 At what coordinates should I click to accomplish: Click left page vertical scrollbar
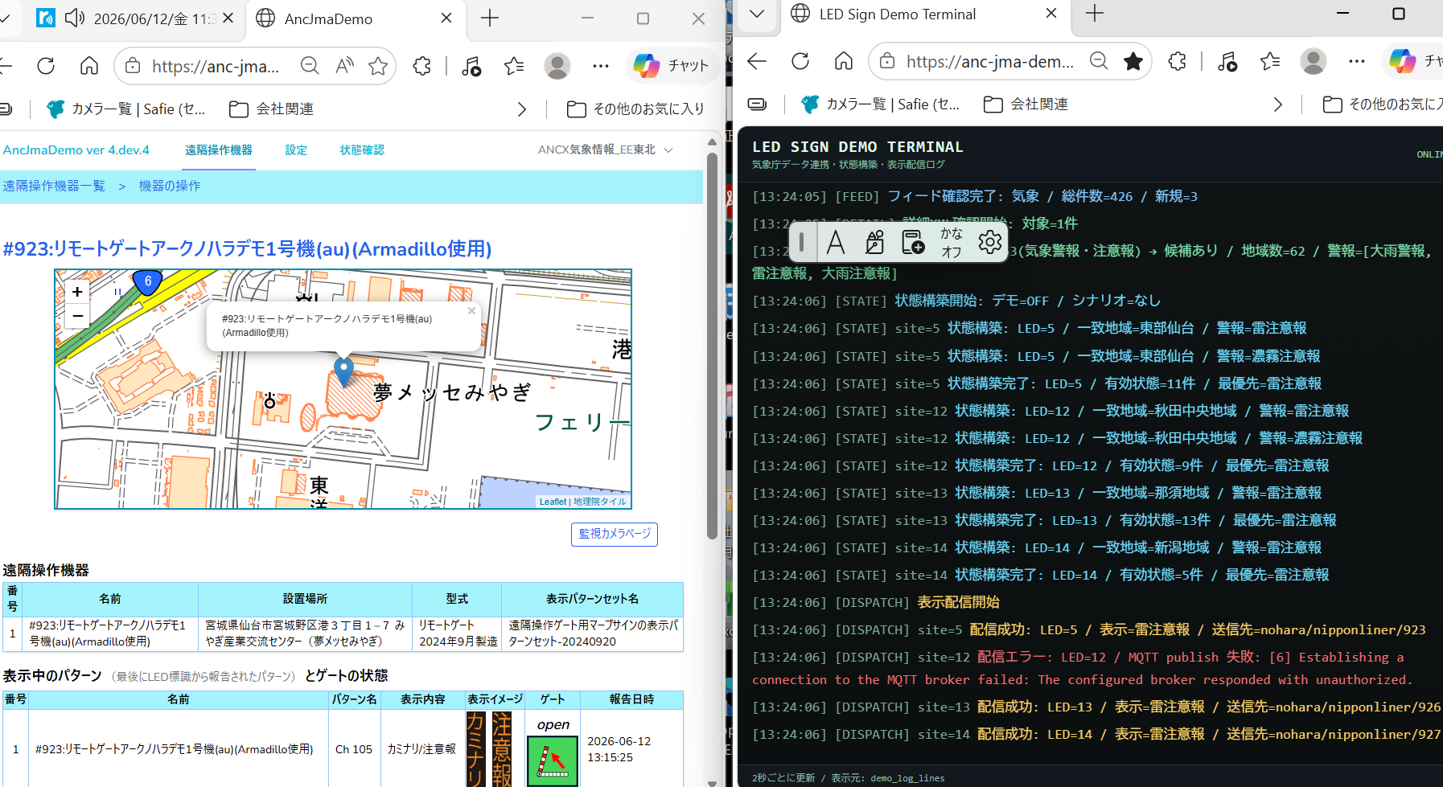coord(712,346)
